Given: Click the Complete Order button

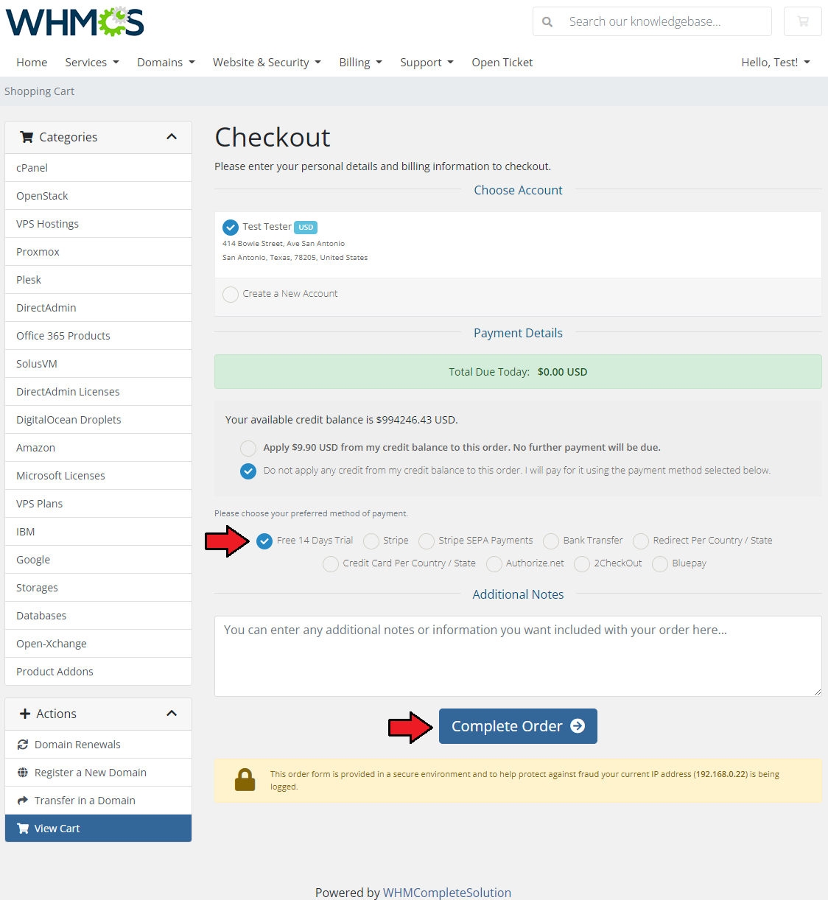Looking at the screenshot, I should click(518, 726).
